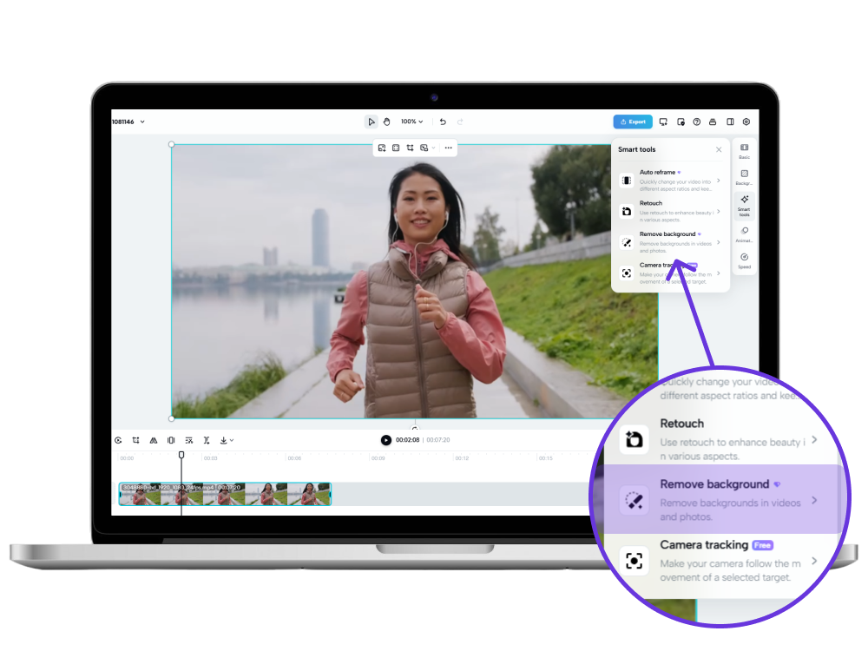The width and height of the screenshot is (868, 651).
Task: Open the project name 1081146 dropdown
Action: (132, 122)
